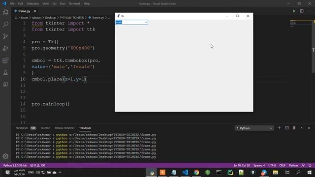Viewport: 315px width, 177px height.
Task: Click the minimap code overview
Action: click(301, 23)
